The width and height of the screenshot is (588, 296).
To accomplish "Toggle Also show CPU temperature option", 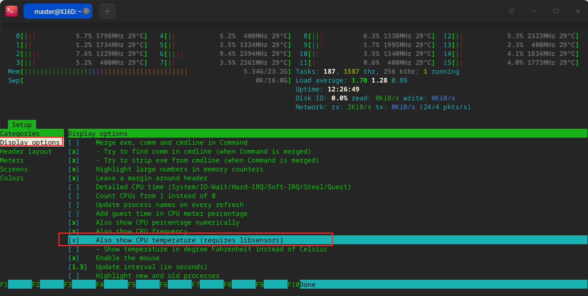I will pyautogui.click(x=74, y=240).
